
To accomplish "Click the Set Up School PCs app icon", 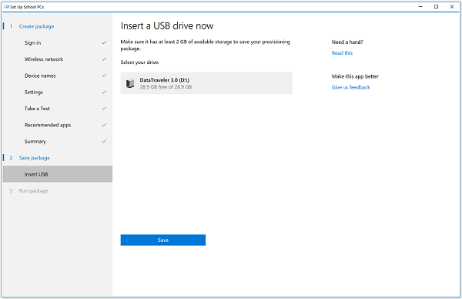I will (6, 7).
